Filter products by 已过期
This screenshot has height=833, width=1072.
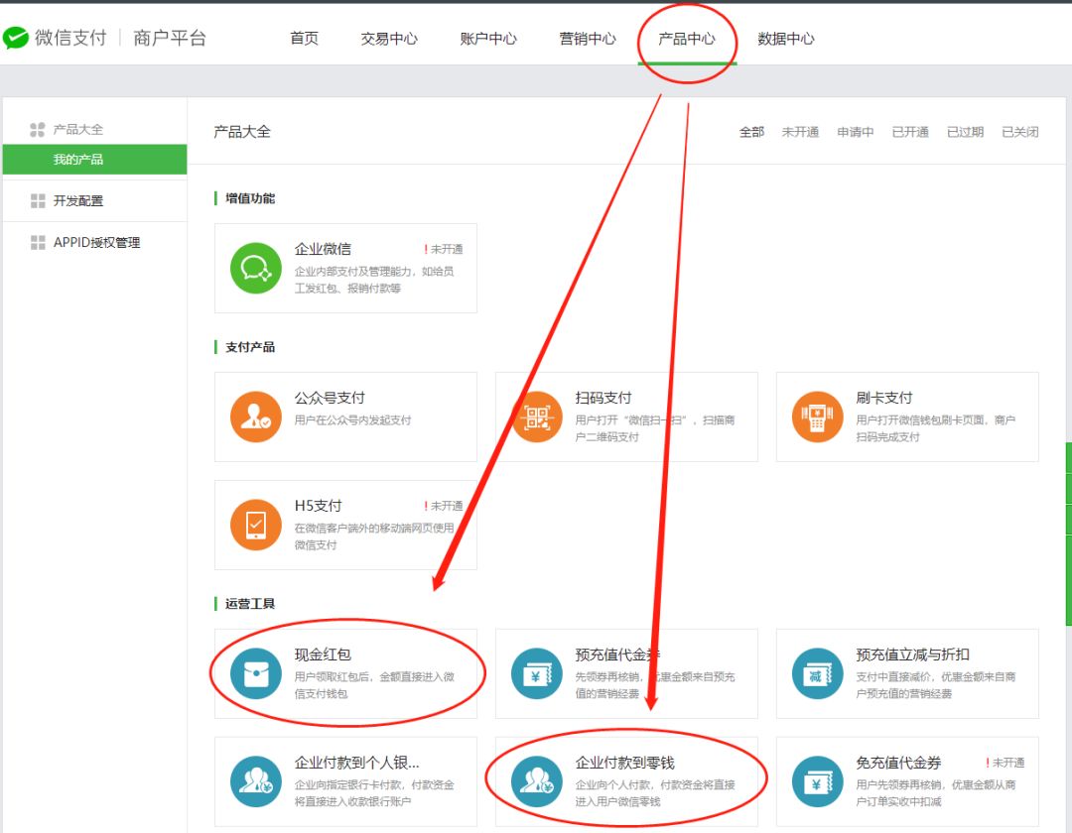966,132
